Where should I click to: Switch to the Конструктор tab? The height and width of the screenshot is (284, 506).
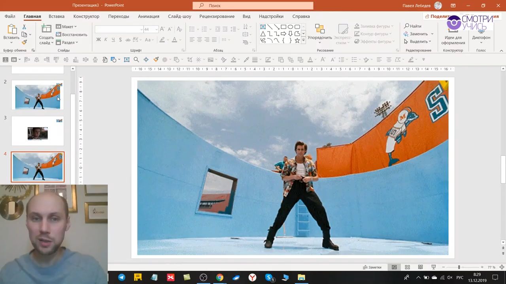86,17
